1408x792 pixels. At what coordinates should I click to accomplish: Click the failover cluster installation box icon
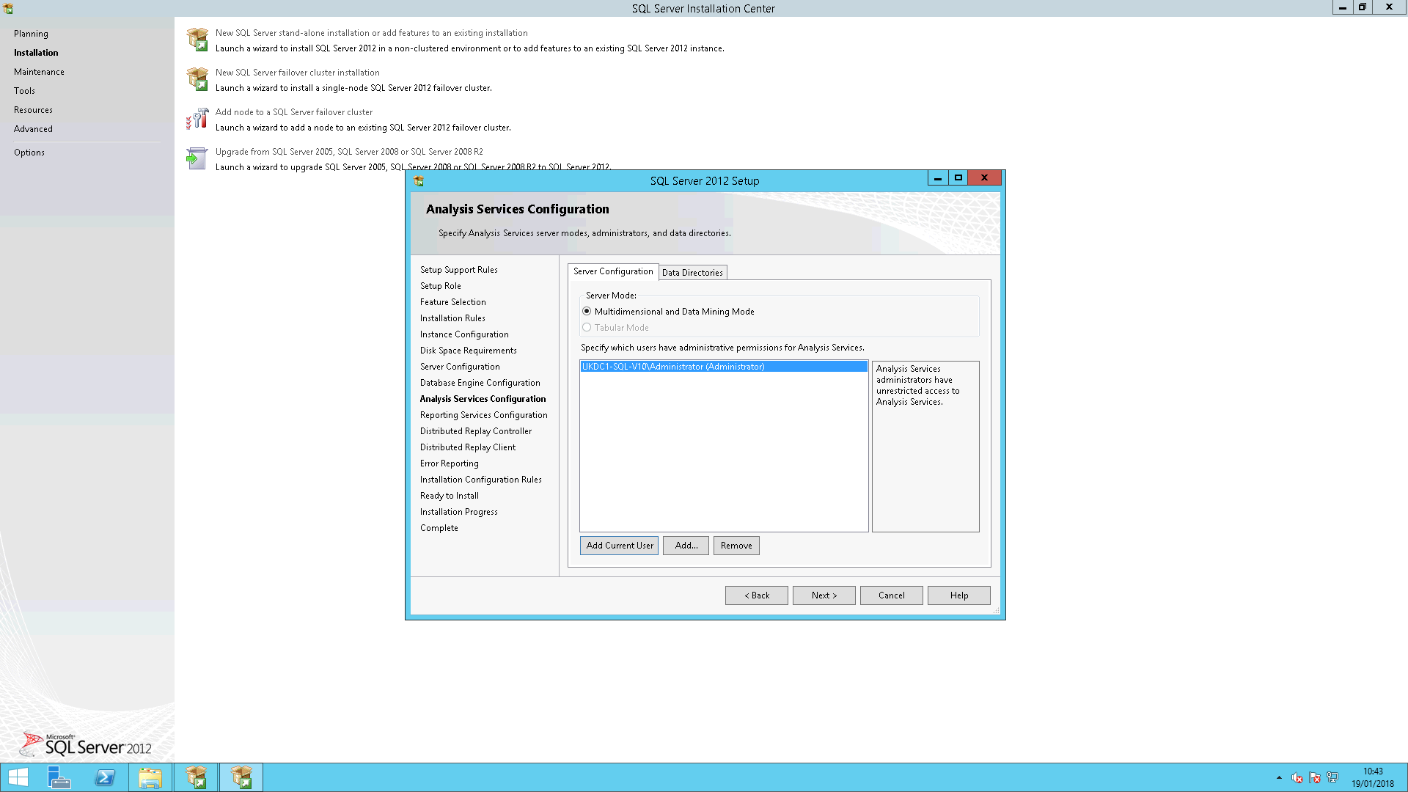click(x=197, y=79)
